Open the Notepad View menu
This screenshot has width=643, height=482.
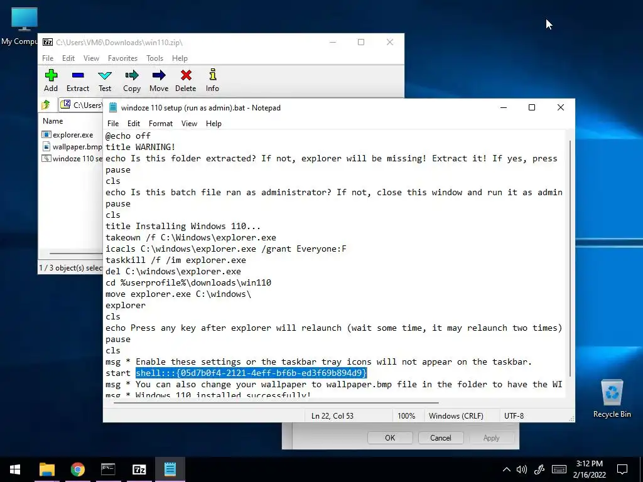point(190,124)
